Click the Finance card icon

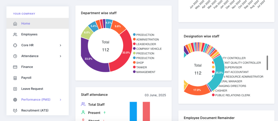pyautogui.click(x=15, y=67)
